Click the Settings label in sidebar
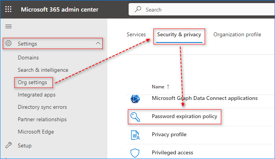This screenshot has height=159, width=275. pos(27,44)
